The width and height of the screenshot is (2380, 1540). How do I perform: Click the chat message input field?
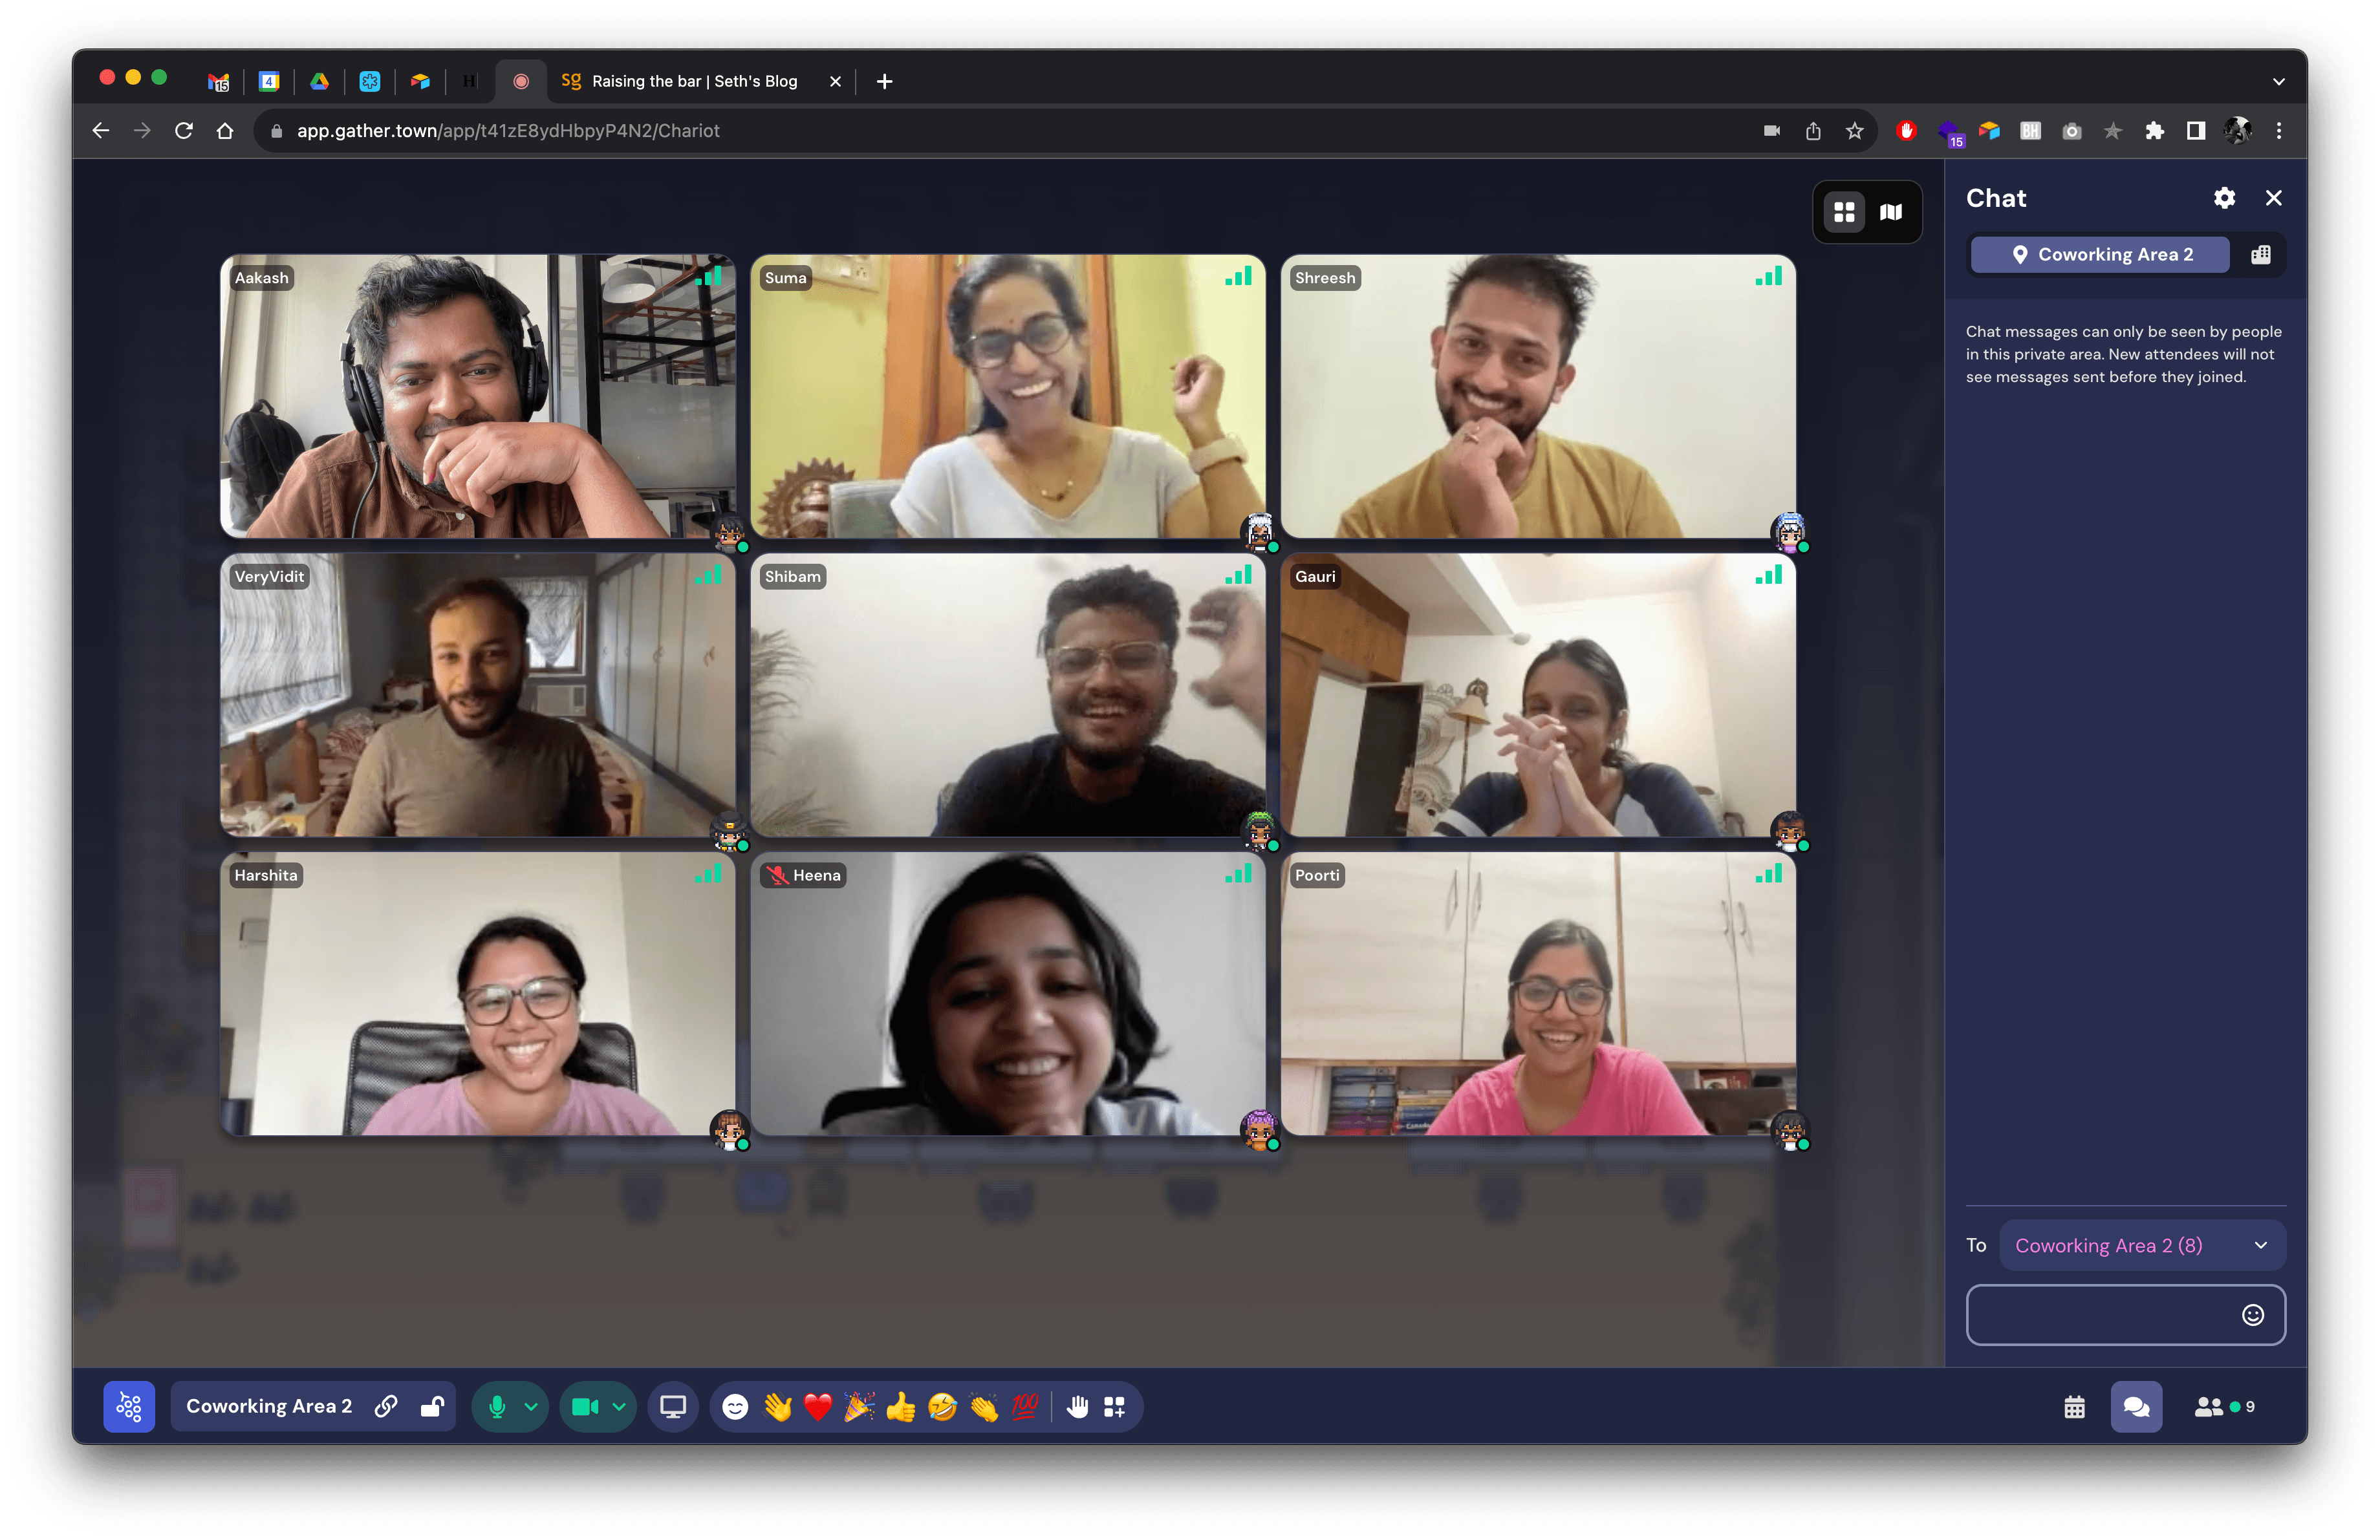pos(2100,1314)
